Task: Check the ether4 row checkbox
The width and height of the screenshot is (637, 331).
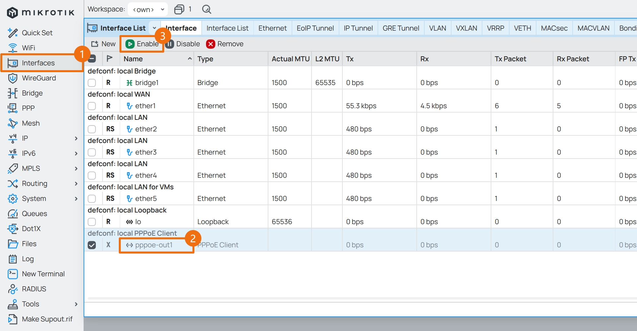Action: coord(92,175)
